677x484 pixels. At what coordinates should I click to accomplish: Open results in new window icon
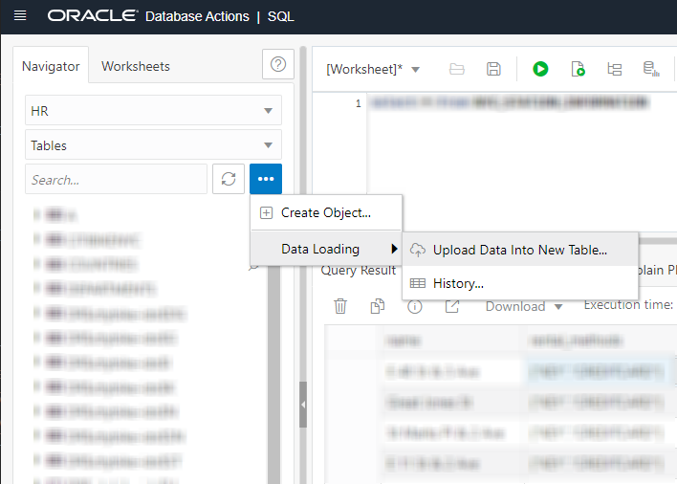click(452, 306)
